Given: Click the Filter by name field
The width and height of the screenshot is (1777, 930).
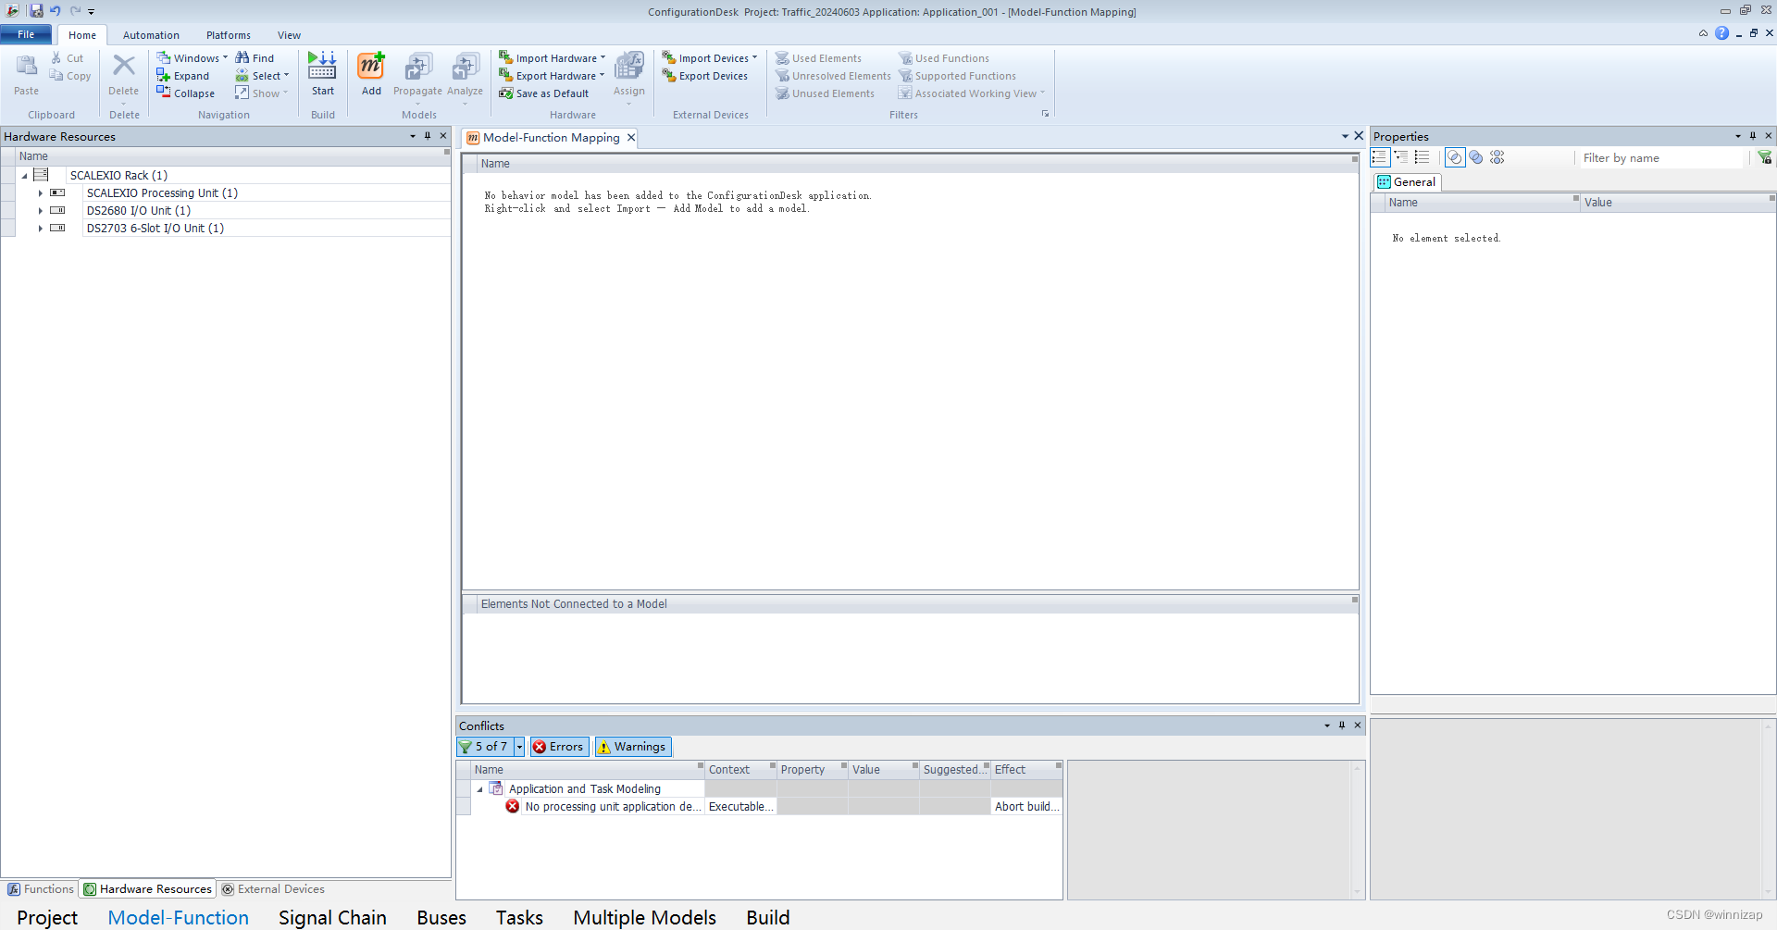Looking at the screenshot, I should (1657, 157).
